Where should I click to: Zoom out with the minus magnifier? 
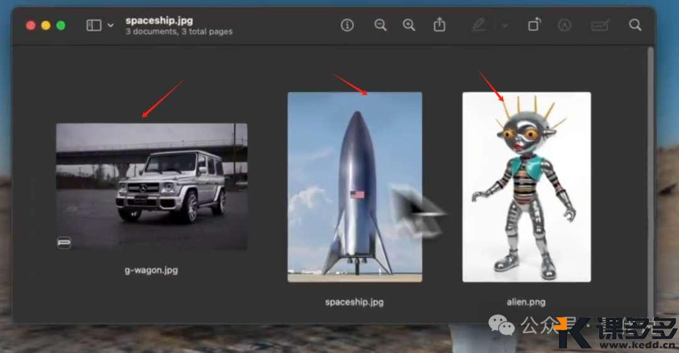coord(380,24)
